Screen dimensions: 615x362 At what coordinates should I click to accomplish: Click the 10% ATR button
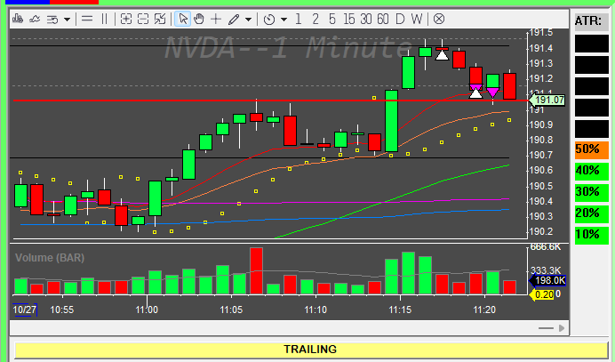tap(592, 235)
